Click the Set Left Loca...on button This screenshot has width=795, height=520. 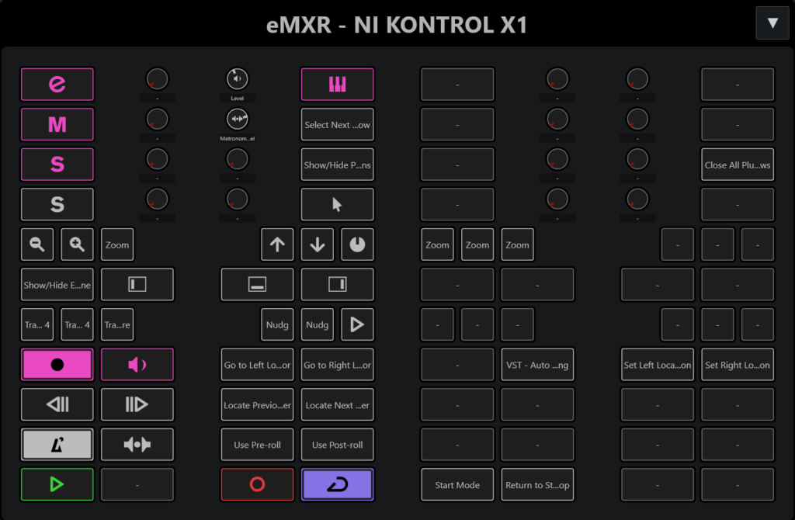(x=657, y=365)
